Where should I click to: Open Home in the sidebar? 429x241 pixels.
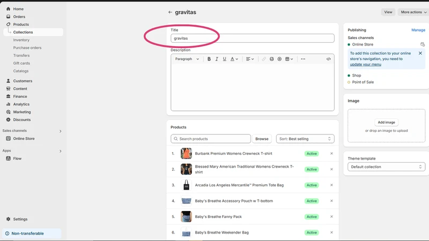pos(18,9)
